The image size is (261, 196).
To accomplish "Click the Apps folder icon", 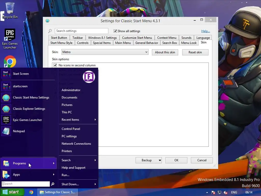I will click(x=6, y=175).
